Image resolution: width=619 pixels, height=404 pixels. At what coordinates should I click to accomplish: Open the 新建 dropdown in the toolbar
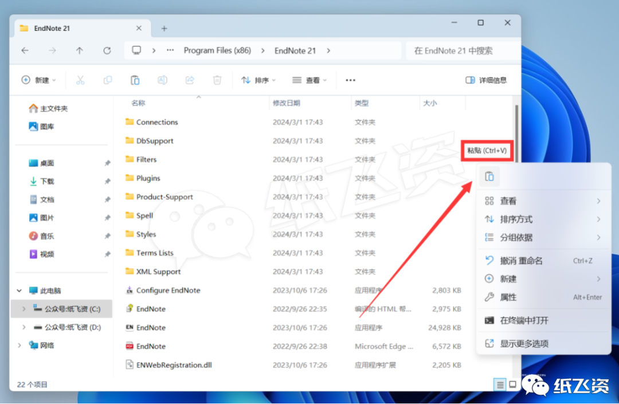[x=38, y=80]
